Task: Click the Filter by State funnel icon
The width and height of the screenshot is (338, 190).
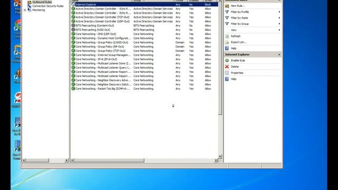Action: (x=227, y=18)
